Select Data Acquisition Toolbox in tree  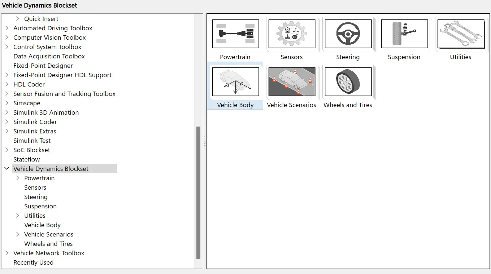coord(49,56)
